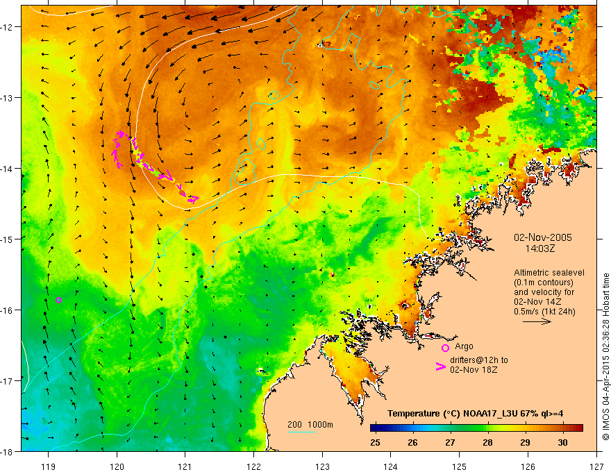Click the color bar value 26
This screenshot has width=611, height=472.
click(412, 443)
